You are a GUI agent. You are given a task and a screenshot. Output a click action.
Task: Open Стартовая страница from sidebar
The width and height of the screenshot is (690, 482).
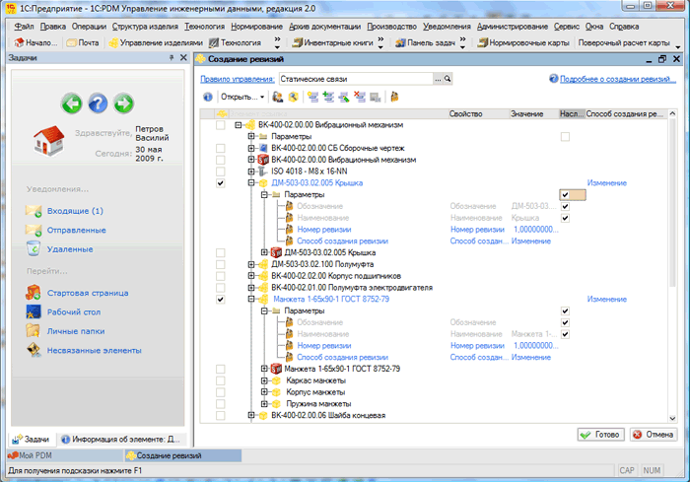(88, 293)
